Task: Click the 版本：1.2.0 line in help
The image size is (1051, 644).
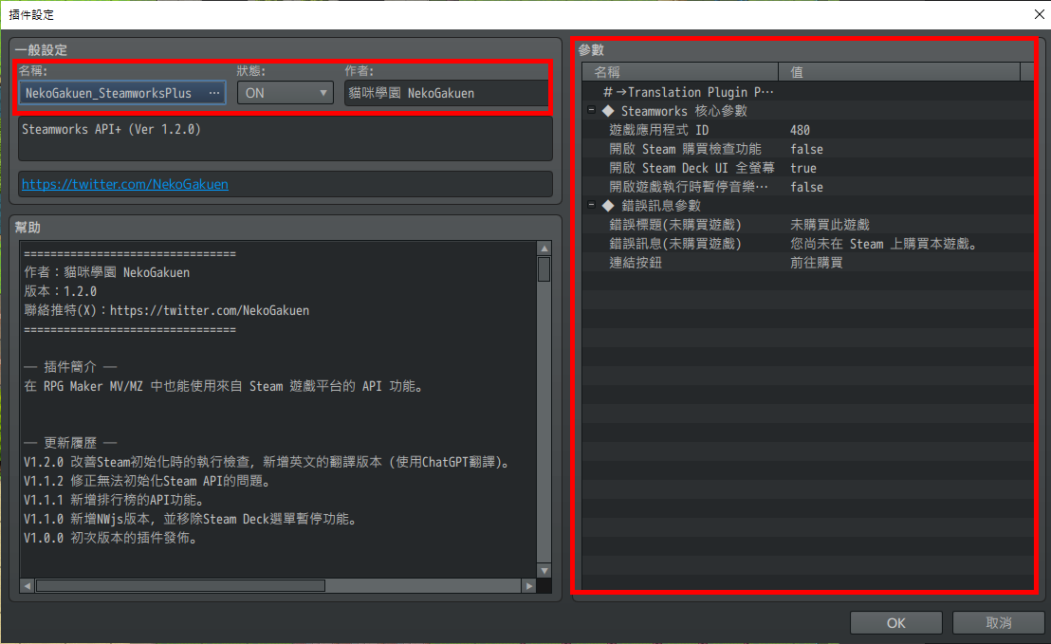Action: coord(61,291)
